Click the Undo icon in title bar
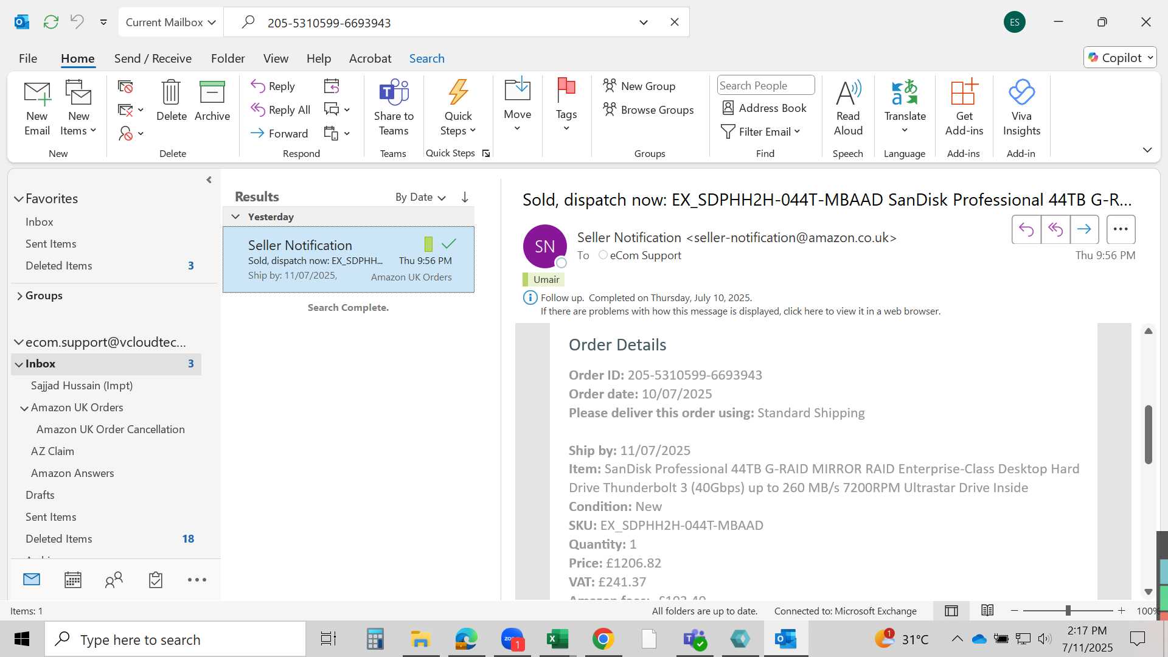This screenshot has width=1168, height=657. [77, 23]
